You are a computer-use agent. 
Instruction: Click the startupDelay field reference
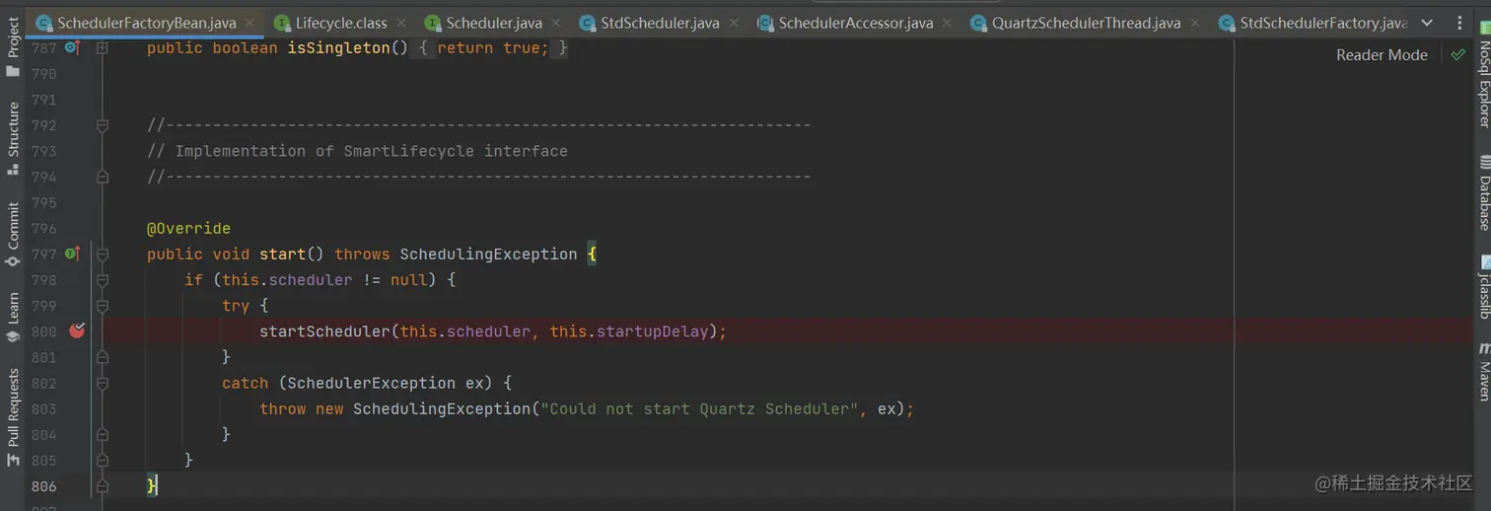tap(652, 331)
